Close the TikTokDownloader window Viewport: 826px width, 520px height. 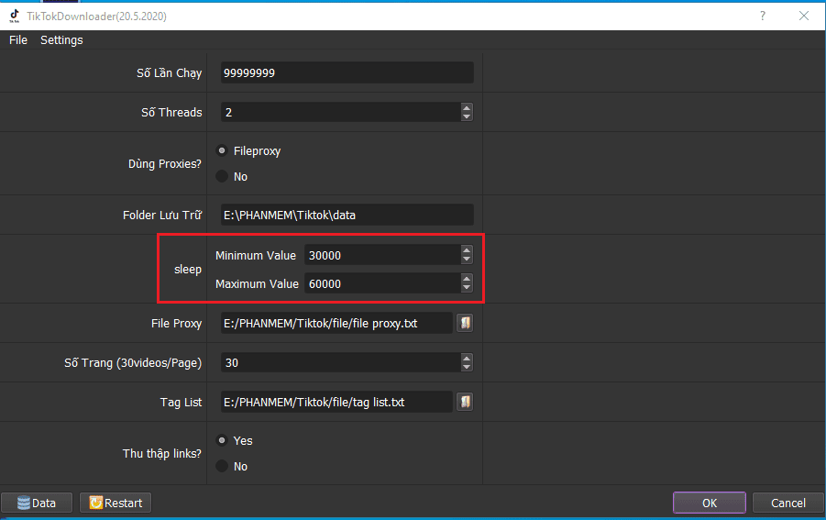(804, 16)
